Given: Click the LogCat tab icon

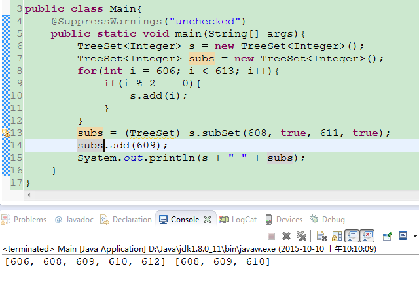Looking at the screenshot, I should [224, 220].
